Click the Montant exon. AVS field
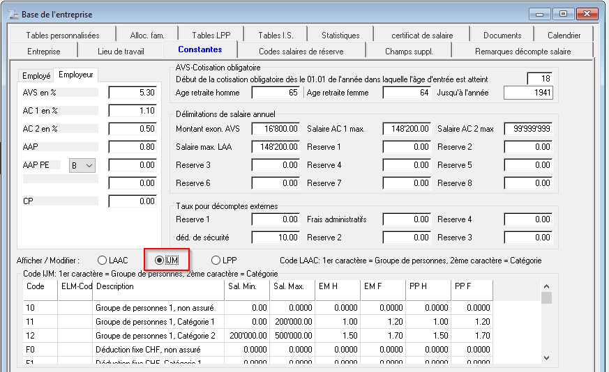The height and width of the screenshot is (372, 609). pyautogui.click(x=276, y=129)
